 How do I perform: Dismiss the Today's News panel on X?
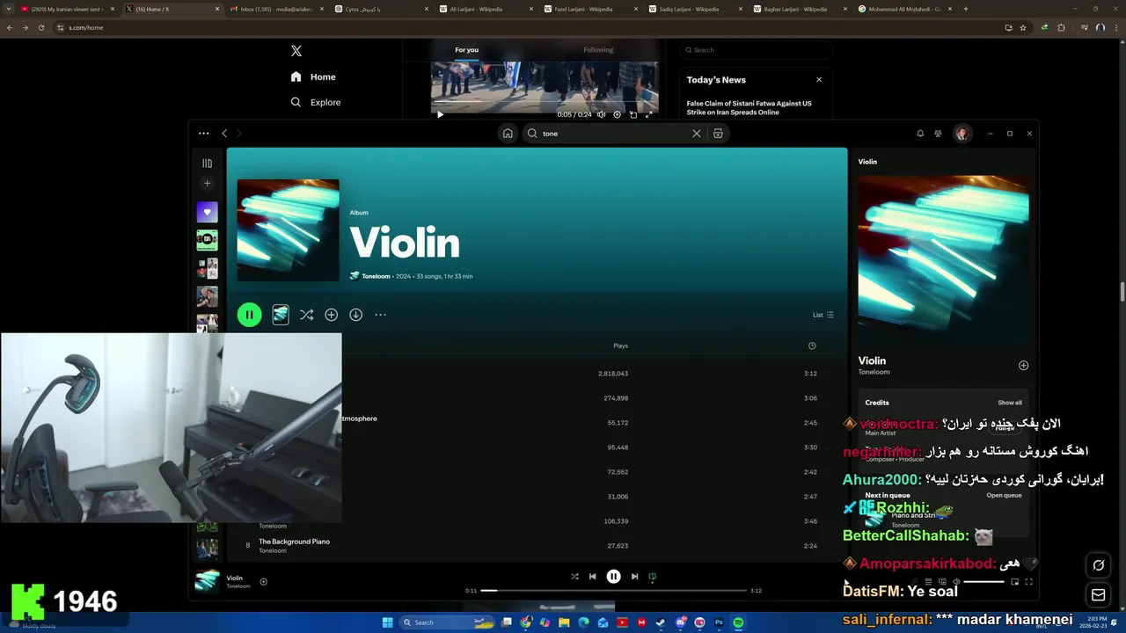[x=819, y=79]
